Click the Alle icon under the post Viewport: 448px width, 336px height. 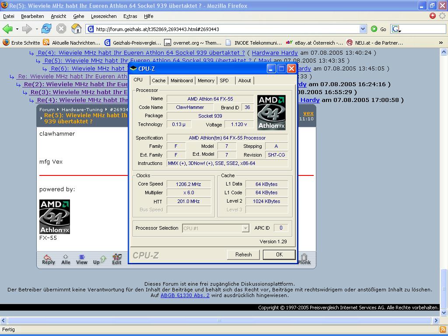[66, 259]
